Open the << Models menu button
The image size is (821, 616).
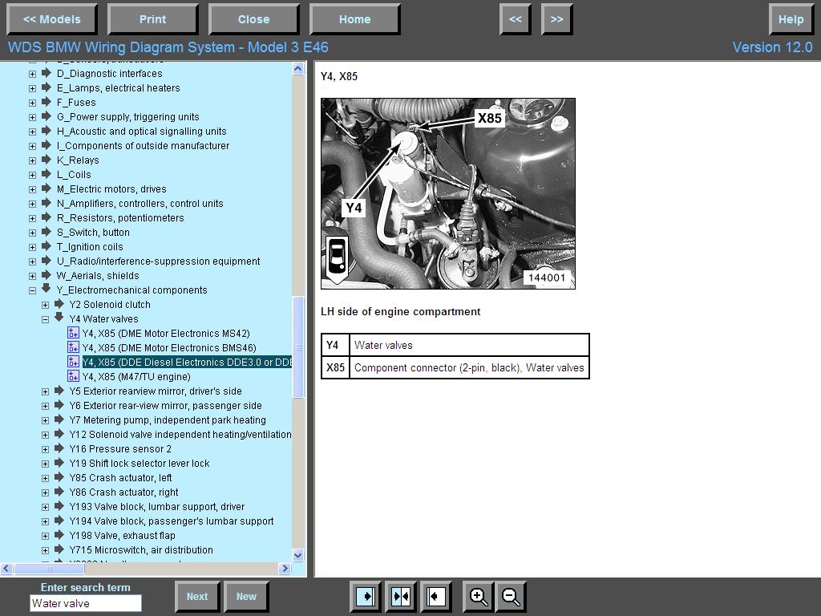(x=52, y=19)
